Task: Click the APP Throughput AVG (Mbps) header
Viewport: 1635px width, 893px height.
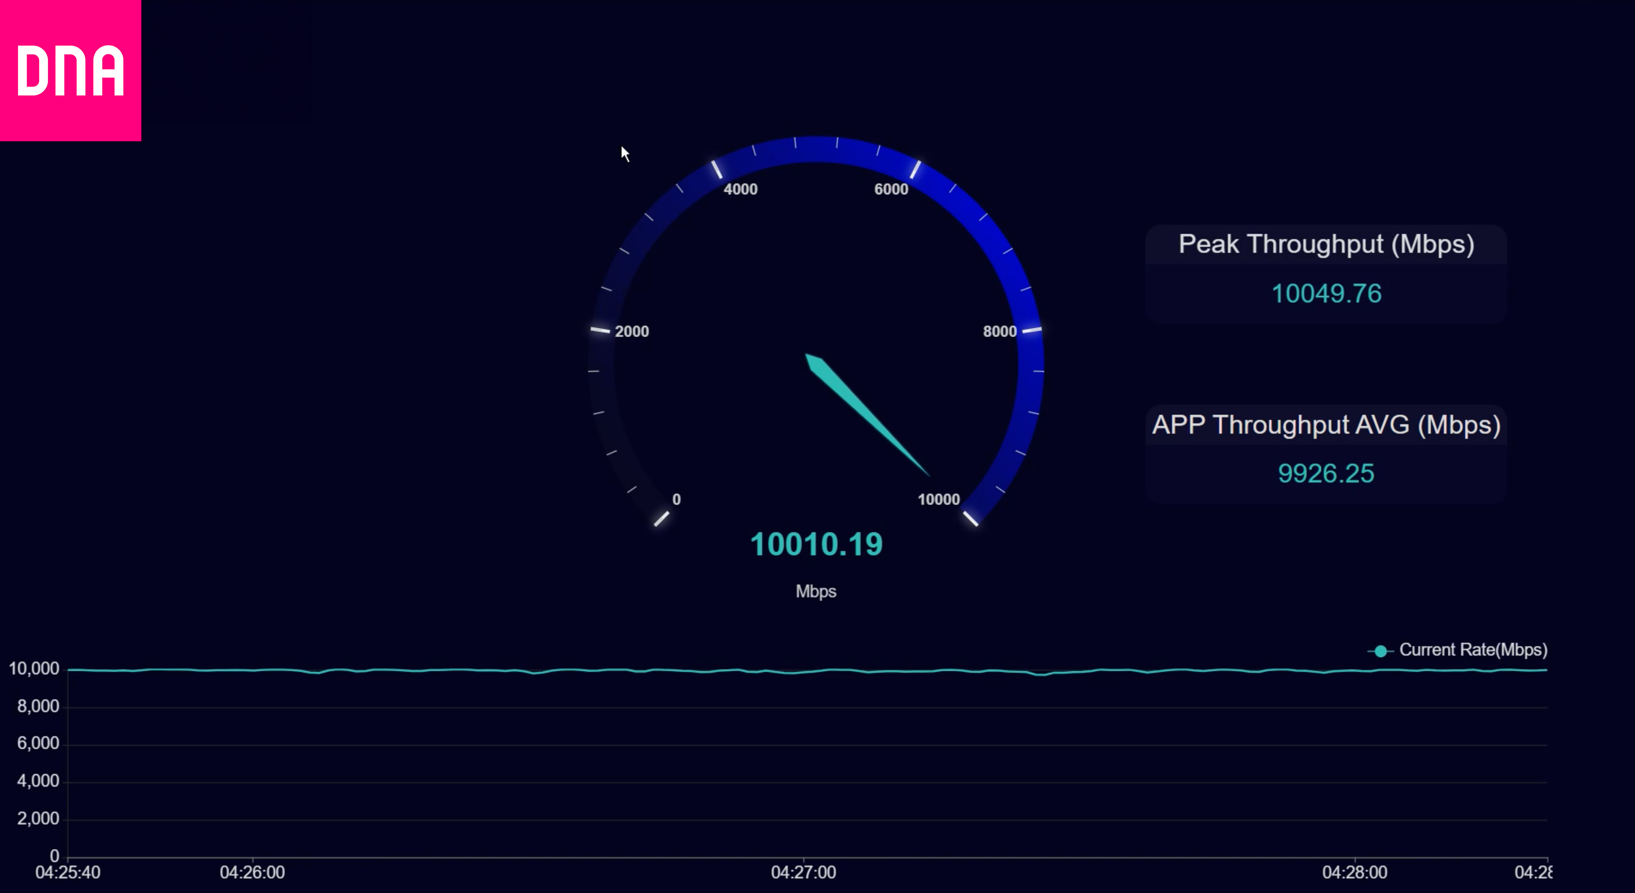Action: tap(1326, 424)
